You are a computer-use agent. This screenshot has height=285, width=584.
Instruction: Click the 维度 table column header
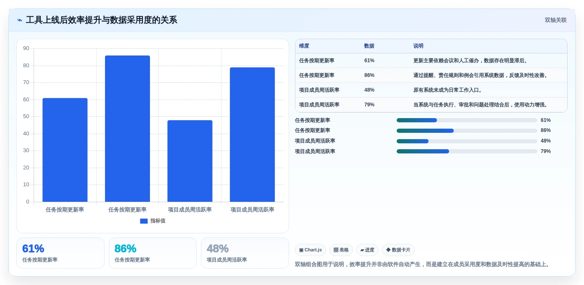(x=304, y=46)
